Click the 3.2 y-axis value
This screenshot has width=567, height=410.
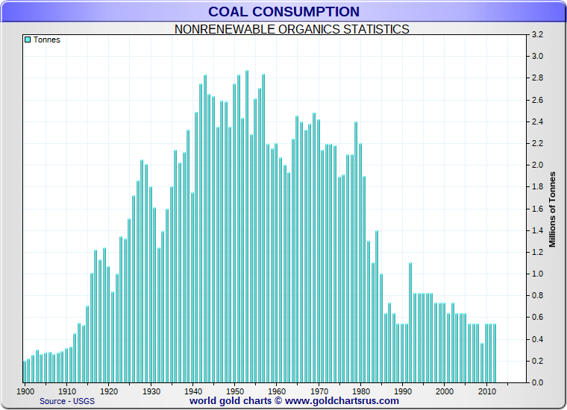point(537,35)
